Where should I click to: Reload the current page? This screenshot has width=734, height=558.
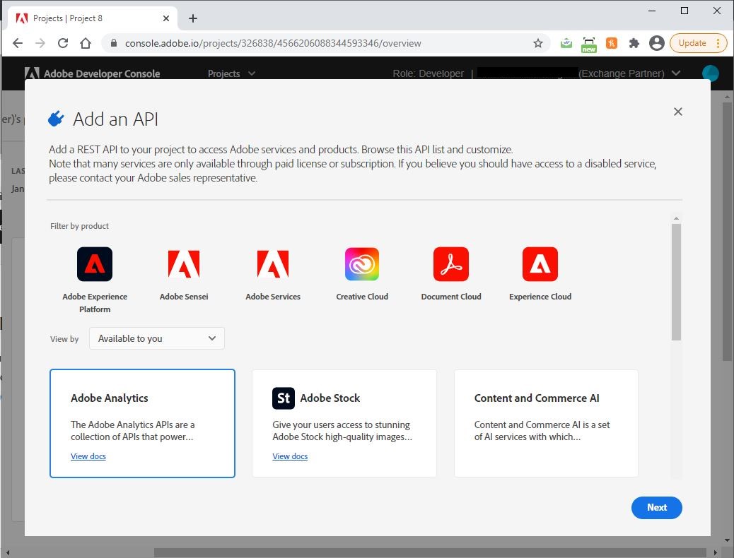[x=63, y=43]
